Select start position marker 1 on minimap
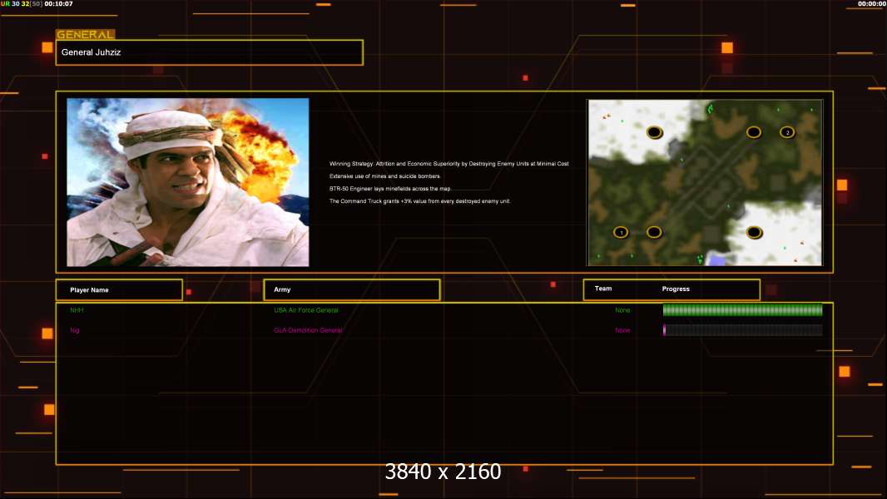Image resolution: width=887 pixels, height=499 pixels. click(x=621, y=232)
